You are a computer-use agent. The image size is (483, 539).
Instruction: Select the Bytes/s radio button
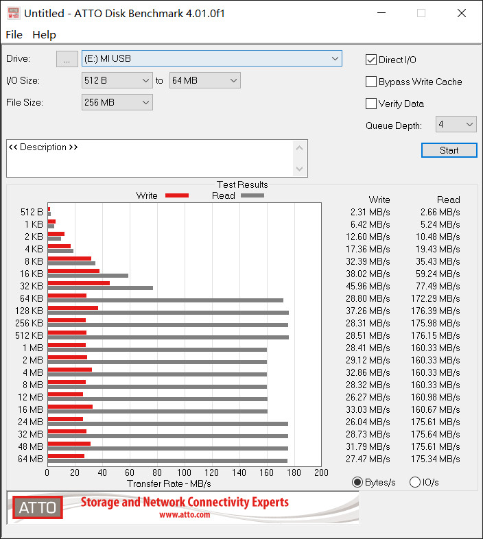click(x=357, y=482)
